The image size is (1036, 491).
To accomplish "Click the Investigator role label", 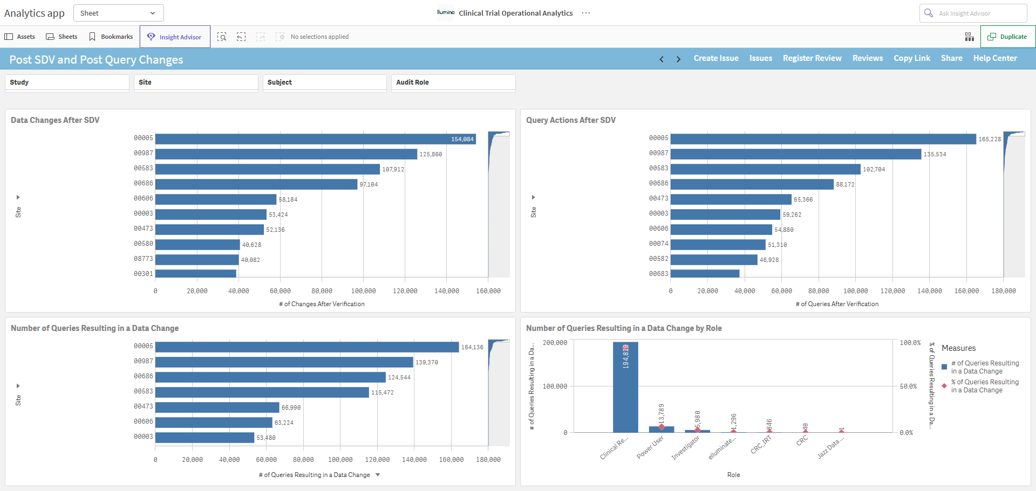I will [686, 447].
